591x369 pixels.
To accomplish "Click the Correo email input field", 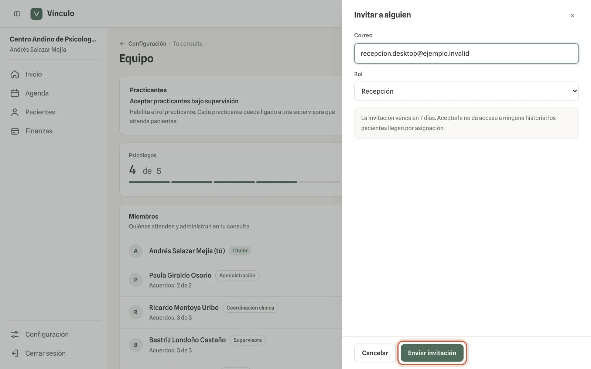I will 466,54.
